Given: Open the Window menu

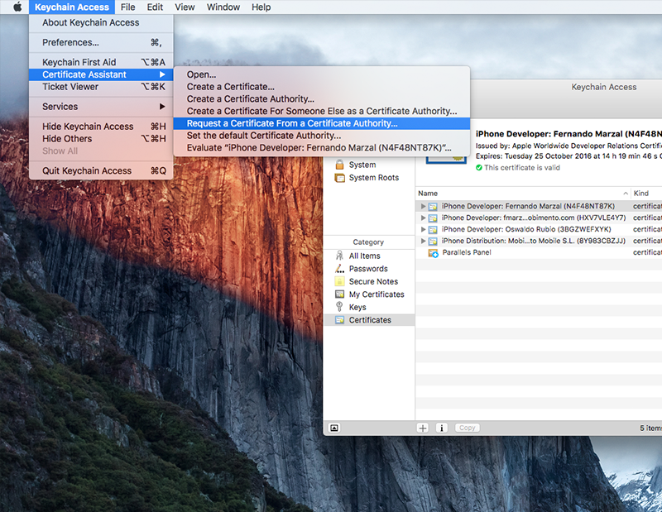Looking at the screenshot, I should coord(223,7).
